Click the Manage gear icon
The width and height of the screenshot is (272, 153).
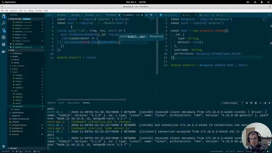coord(3,146)
